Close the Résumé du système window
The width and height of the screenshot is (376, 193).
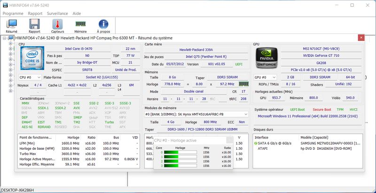tap(361, 38)
